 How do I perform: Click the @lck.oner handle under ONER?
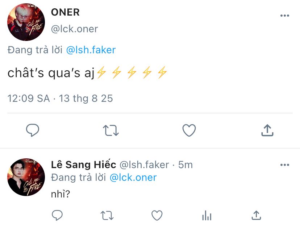pos(74,29)
